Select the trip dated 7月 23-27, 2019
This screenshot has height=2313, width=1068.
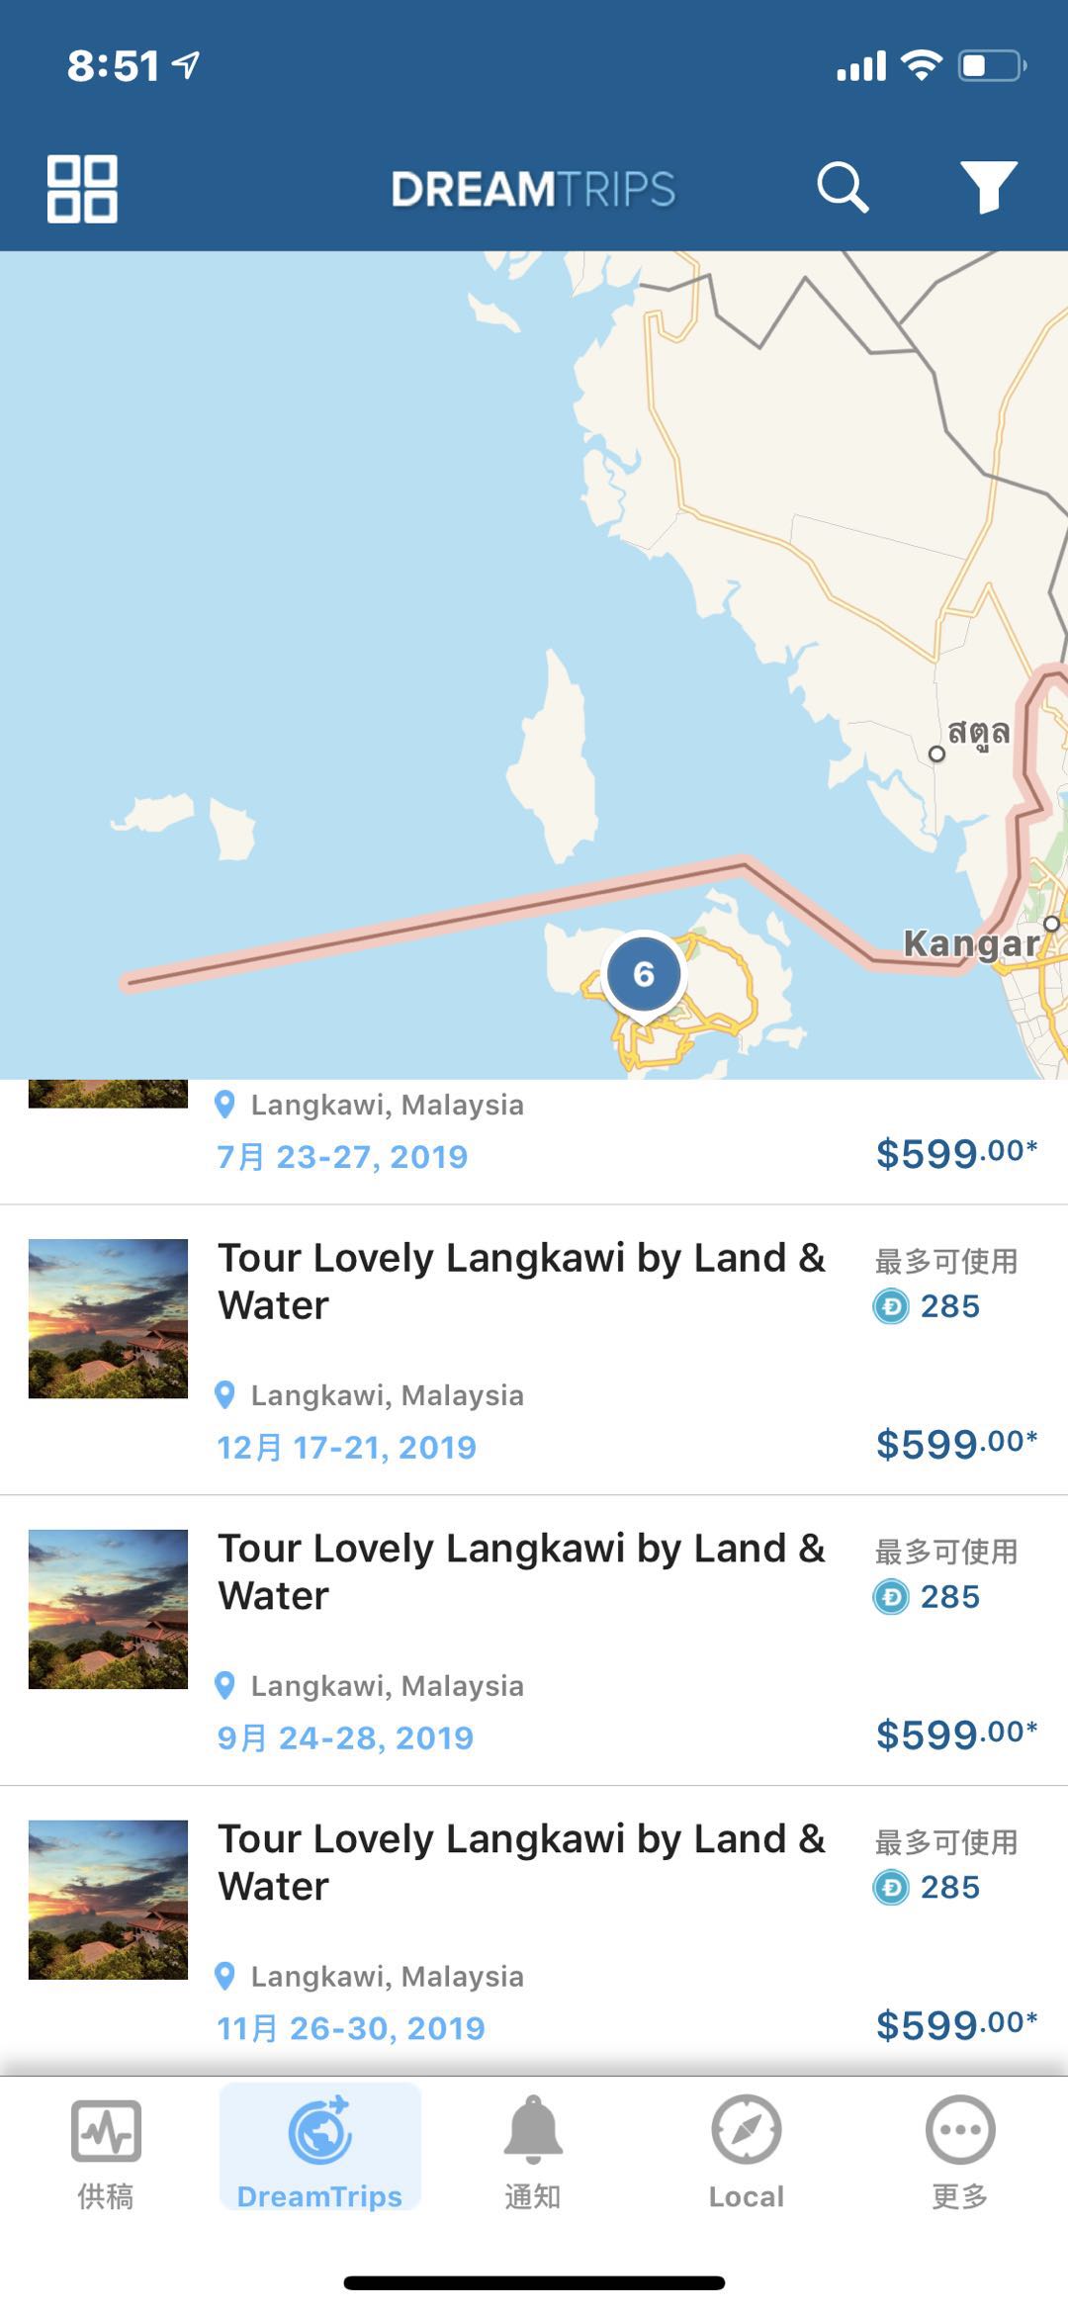tap(342, 1156)
